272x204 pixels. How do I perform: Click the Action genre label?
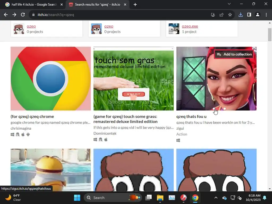click(x=182, y=134)
